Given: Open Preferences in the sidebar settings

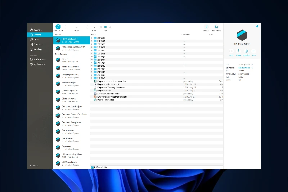Looking at the screenshot, I should (x=37, y=59).
